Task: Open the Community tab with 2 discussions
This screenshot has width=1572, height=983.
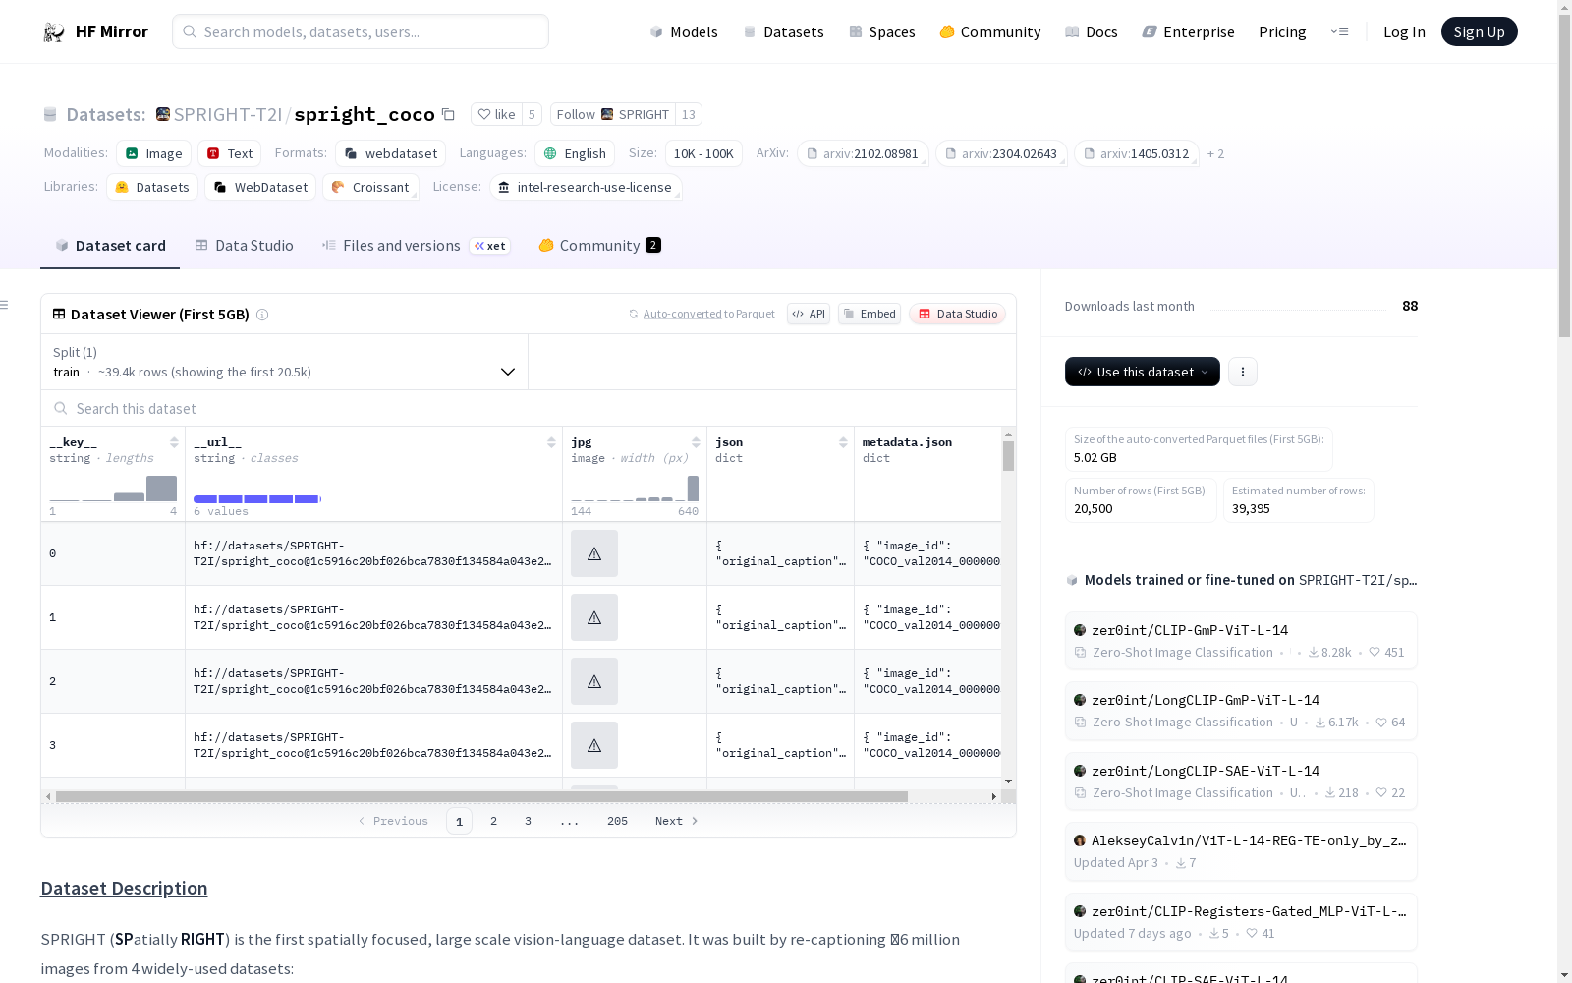Action: (x=599, y=246)
